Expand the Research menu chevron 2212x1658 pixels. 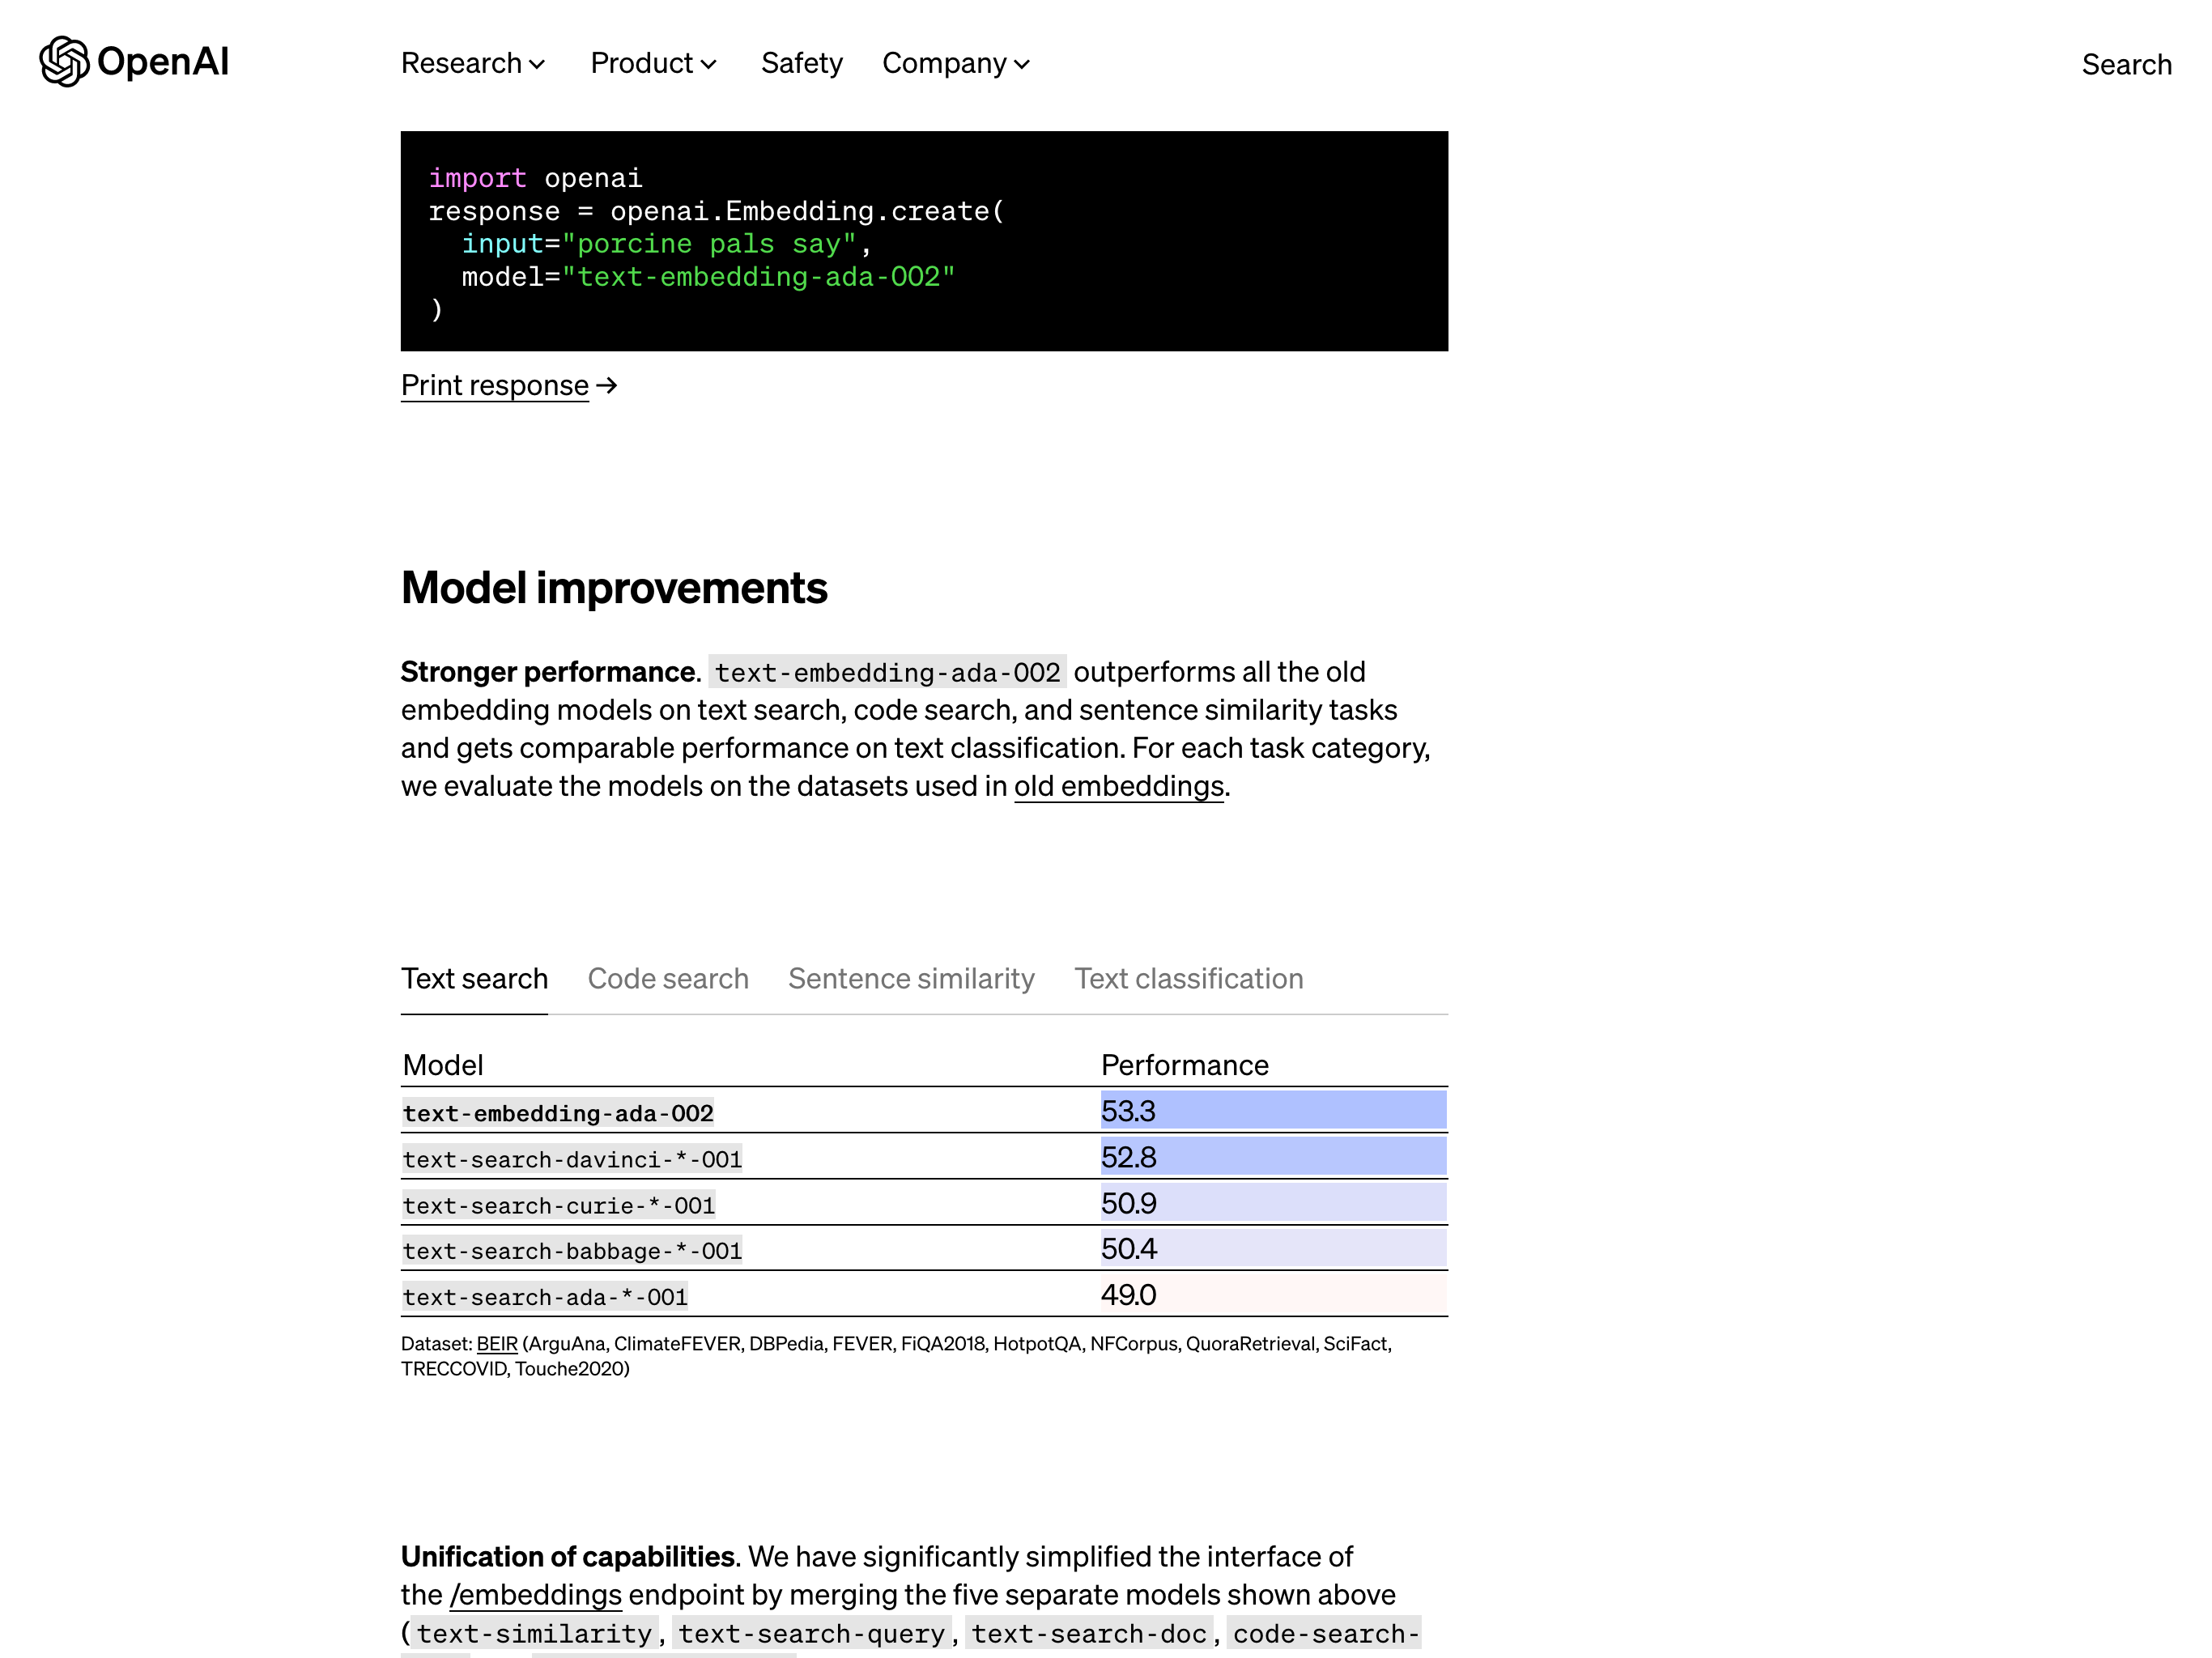pos(537,65)
